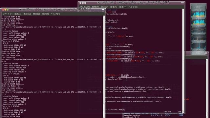Open ファイル(F) menu in front terminal
This screenshot has height=118, width=210.
point(7,14)
